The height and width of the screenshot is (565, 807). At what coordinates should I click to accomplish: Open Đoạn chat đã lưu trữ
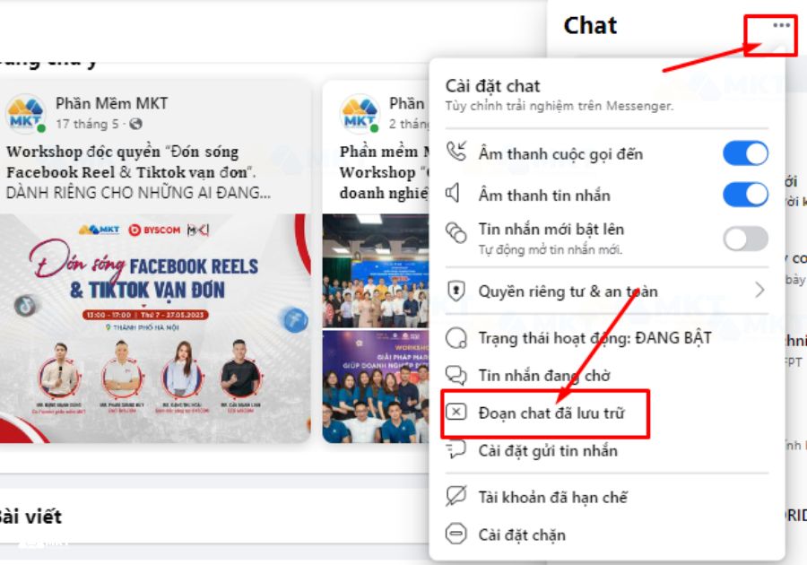coord(551,413)
